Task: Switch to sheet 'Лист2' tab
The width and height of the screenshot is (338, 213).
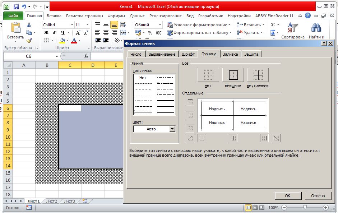Action: point(51,201)
